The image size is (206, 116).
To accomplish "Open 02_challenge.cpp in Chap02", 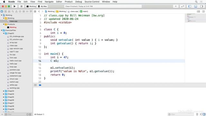I will [16, 36].
